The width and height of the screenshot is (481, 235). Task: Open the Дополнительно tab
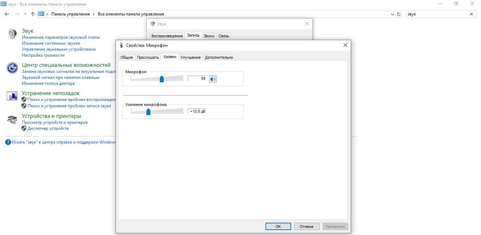tap(219, 57)
